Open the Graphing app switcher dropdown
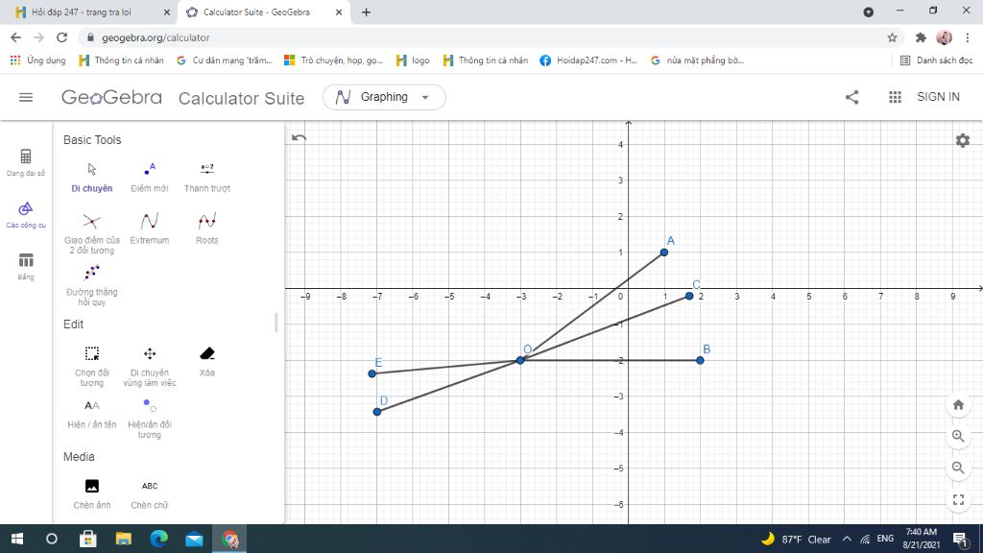983x553 pixels. (x=384, y=97)
